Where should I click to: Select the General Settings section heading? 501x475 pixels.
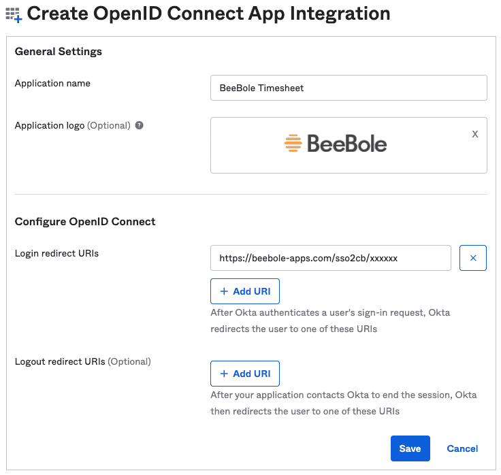(x=59, y=51)
